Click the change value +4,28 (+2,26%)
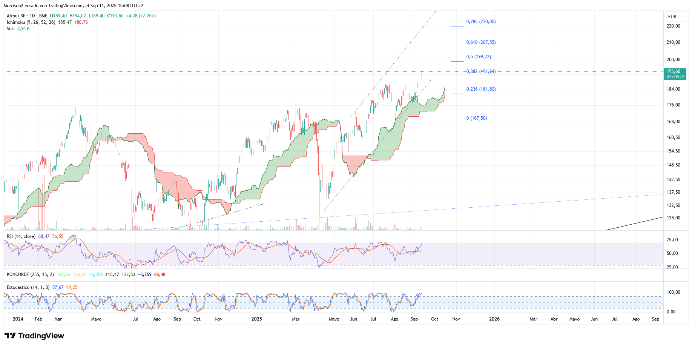This screenshot has width=692, height=347. click(x=141, y=16)
